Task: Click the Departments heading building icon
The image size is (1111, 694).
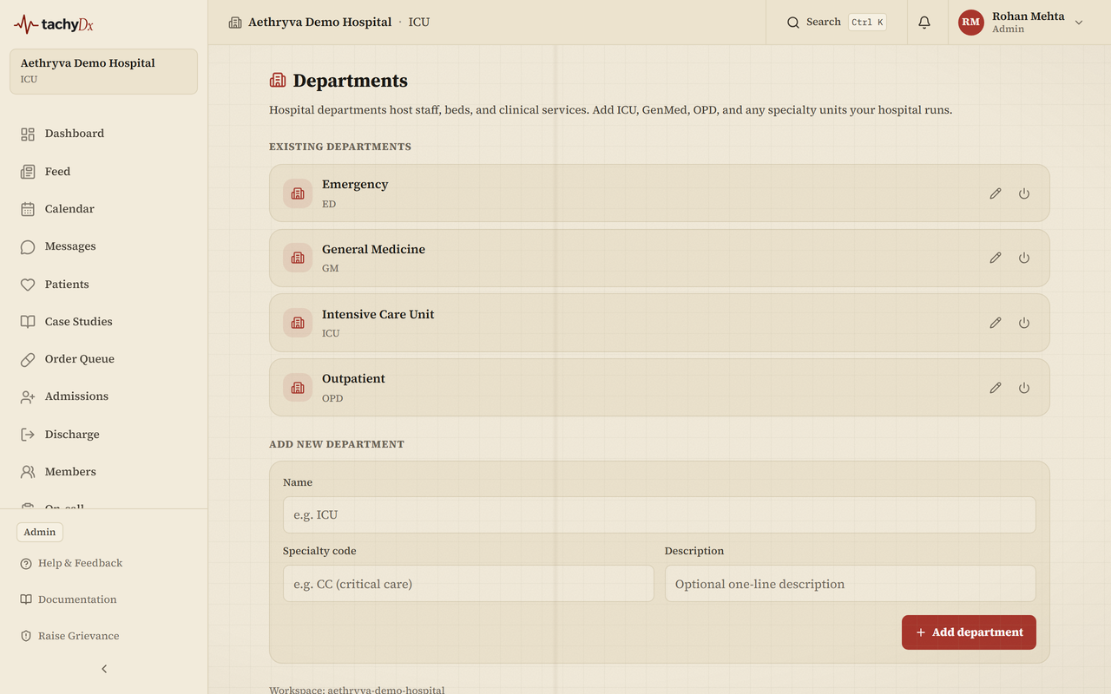Action: click(278, 81)
